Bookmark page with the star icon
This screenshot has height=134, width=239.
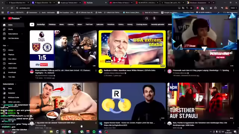191,8
